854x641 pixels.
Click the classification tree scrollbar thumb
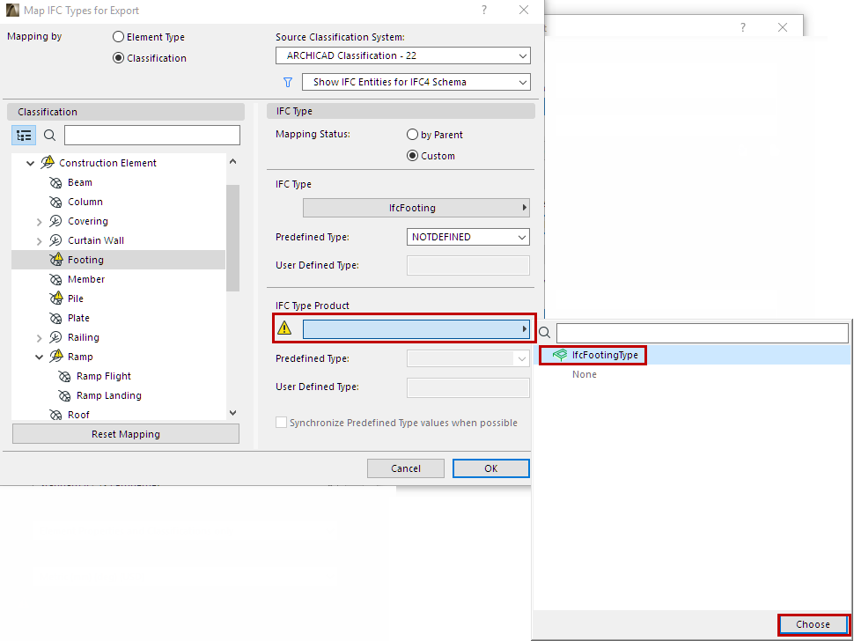pyautogui.click(x=233, y=238)
